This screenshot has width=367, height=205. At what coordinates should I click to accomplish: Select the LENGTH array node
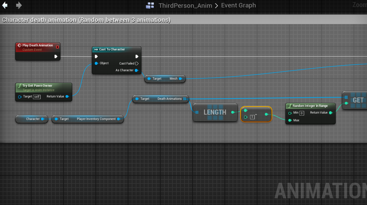tap(215, 112)
